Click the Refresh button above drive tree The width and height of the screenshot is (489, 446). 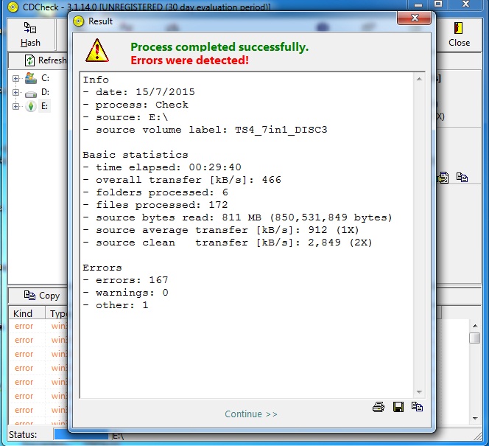click(44, 60)
